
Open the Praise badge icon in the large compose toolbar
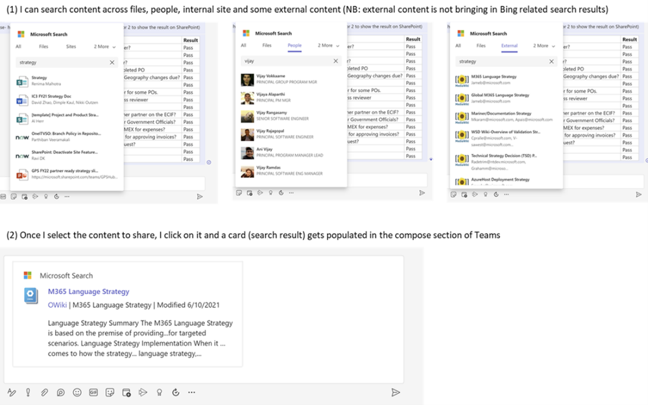coord(159,393)
